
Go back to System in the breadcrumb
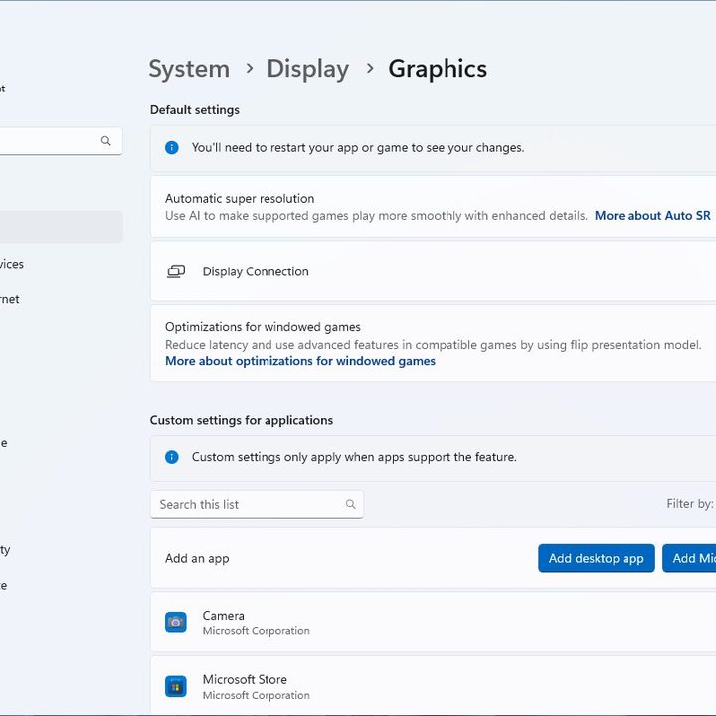189,69
